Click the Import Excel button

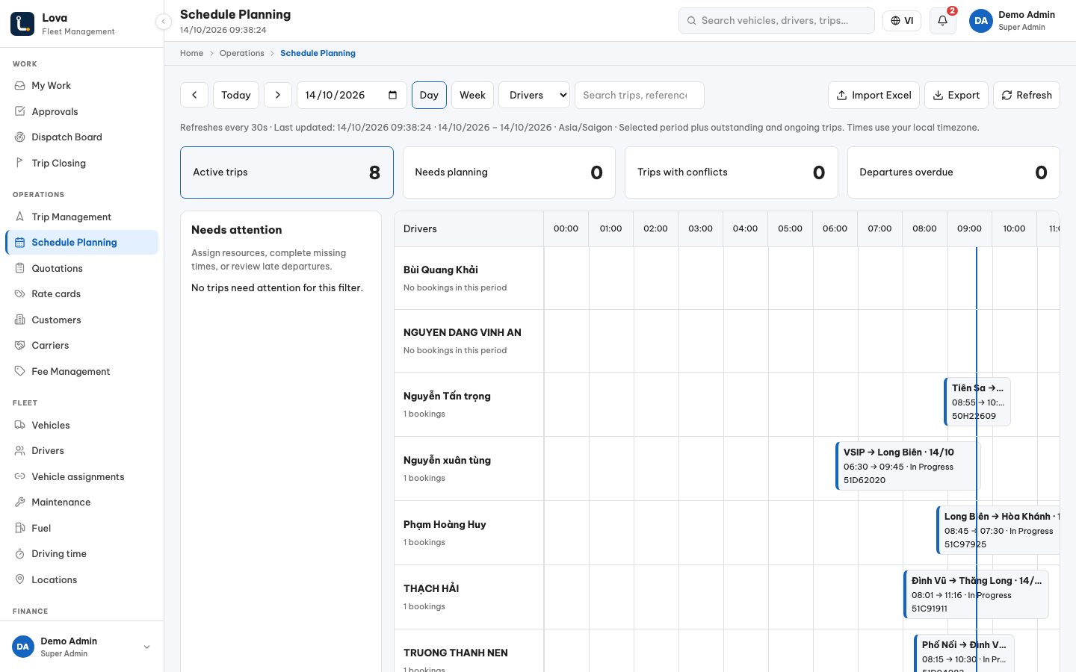(874, 95)
